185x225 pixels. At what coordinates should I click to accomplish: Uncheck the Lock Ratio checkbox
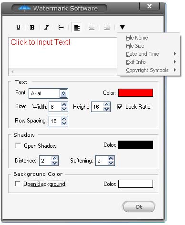120,107
